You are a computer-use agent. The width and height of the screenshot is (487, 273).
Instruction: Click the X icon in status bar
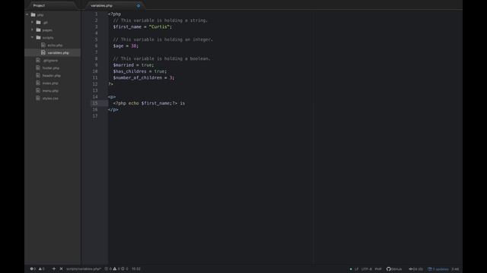click(61, 268)
